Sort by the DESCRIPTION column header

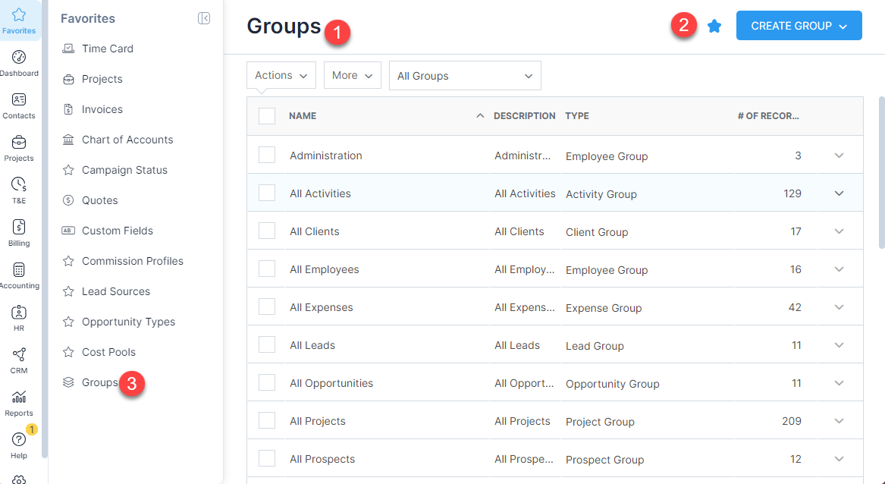point(524,116)
